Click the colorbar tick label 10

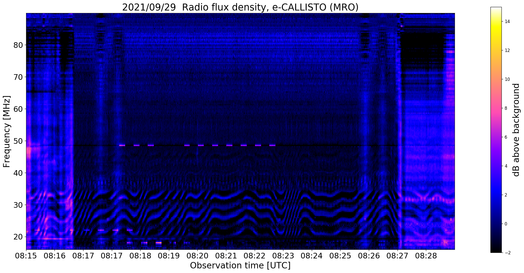507,79
